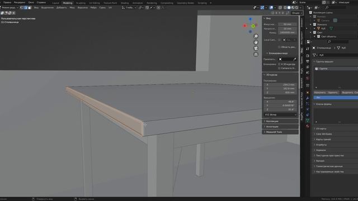This screenshot has height=201, width=358.
Task: Toggle viewport overlays icon
Action: [271, 7]
